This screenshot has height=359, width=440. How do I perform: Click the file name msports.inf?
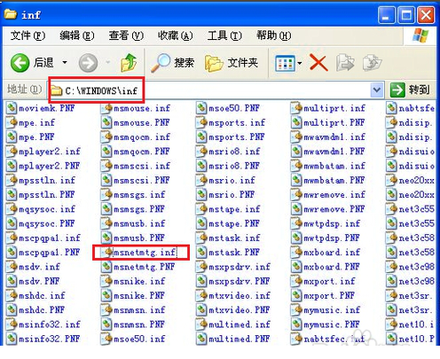[237, 122]
